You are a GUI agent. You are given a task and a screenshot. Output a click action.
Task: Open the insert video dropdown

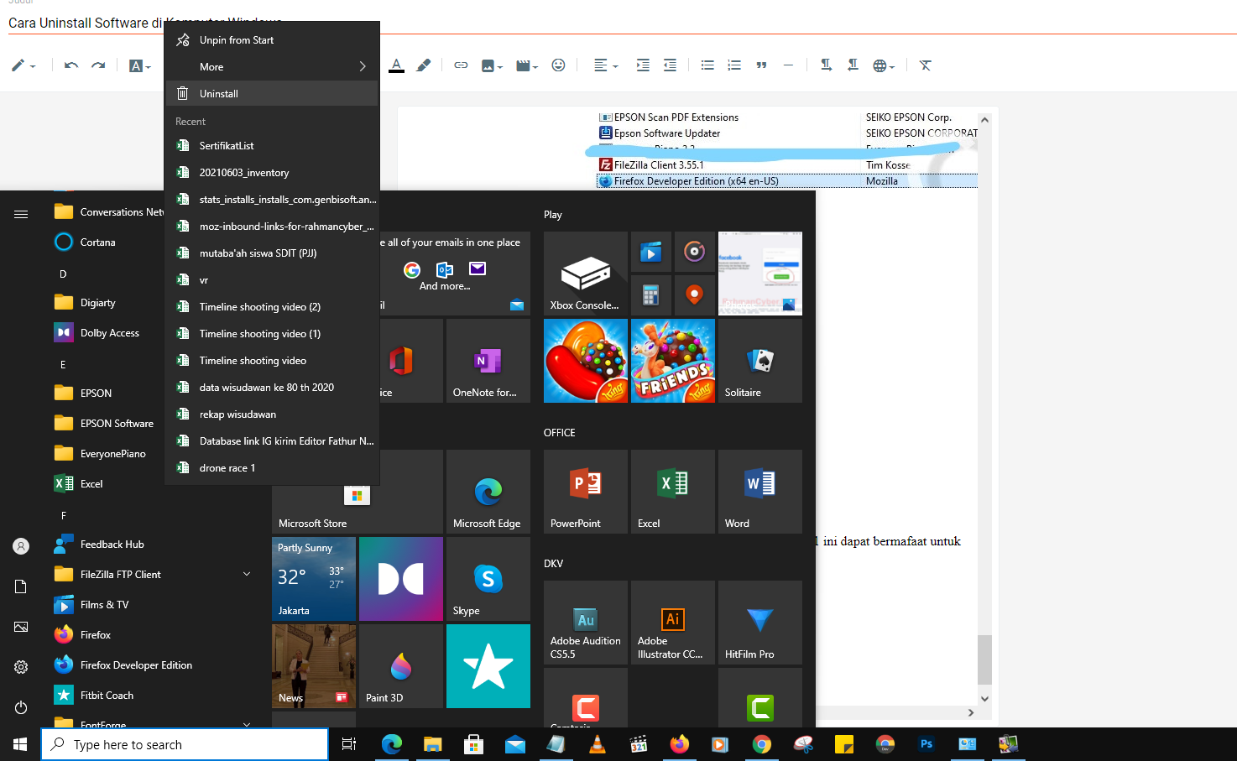(527, 65)
